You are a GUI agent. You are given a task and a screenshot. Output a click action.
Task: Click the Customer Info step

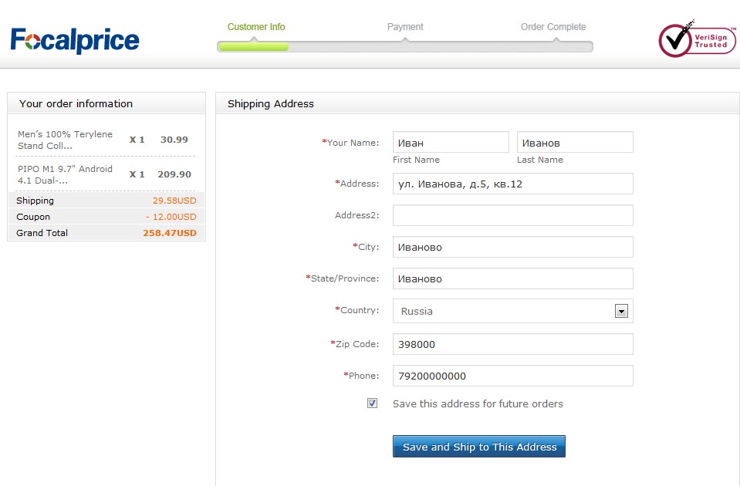(x=256, y=27)
